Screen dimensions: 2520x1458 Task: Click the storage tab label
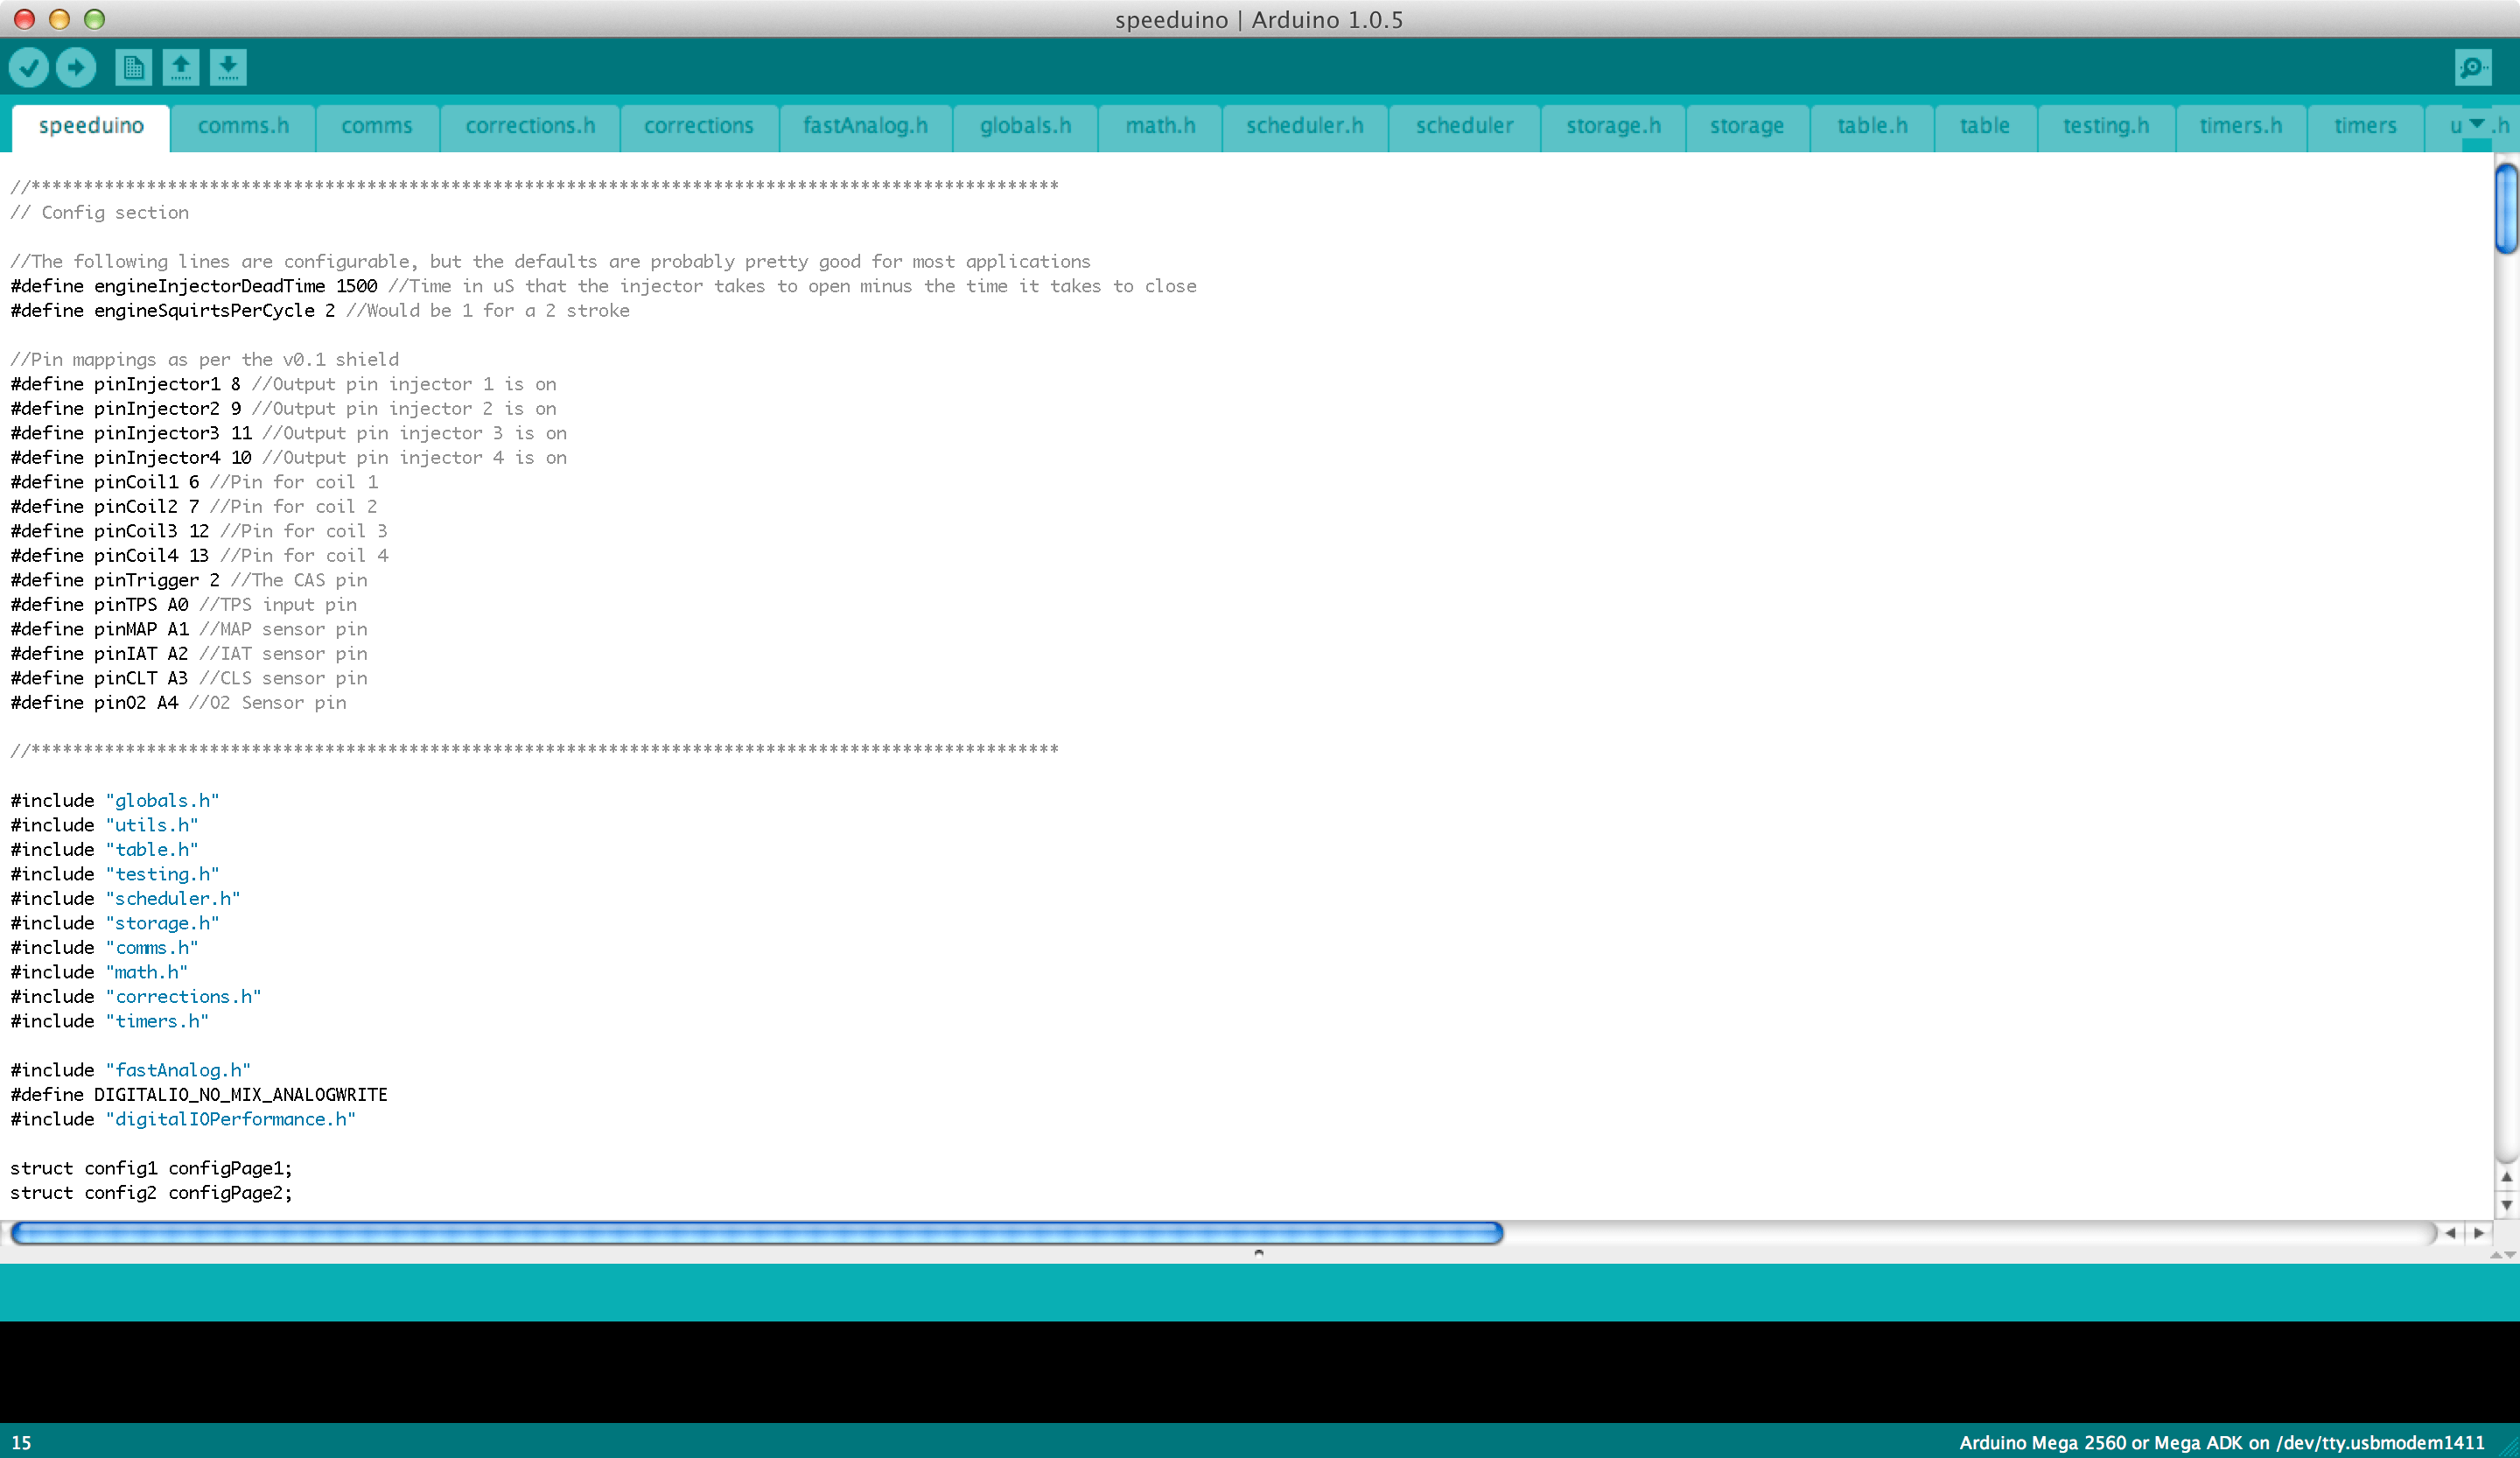[1746, 125]
